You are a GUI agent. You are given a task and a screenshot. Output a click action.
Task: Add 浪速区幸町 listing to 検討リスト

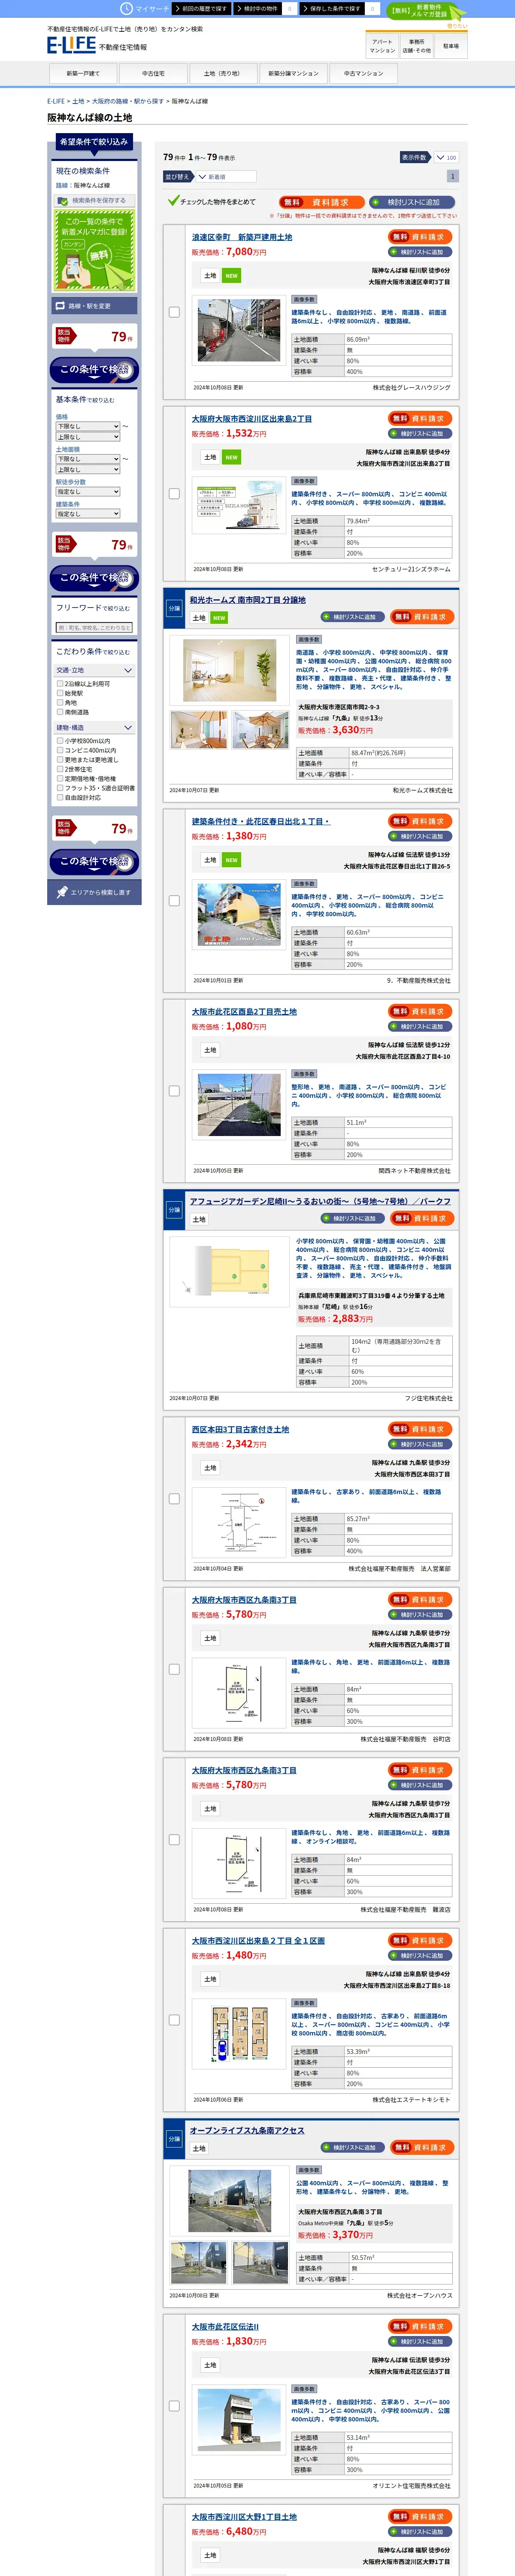click(x=420, y=252)
